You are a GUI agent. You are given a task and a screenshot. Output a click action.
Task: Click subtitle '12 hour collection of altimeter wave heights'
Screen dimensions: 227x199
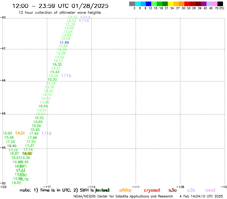60,13
